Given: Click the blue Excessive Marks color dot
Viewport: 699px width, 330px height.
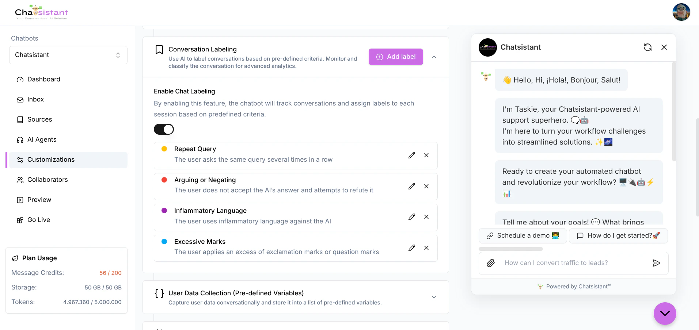Looking at the screenshot, I should tap(164, 242).
